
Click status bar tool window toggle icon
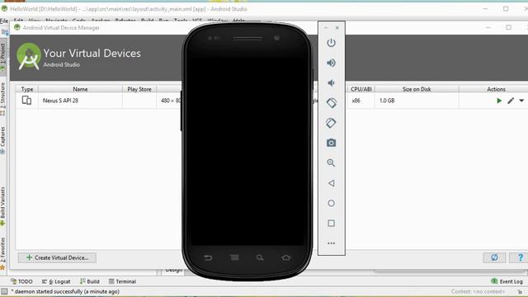(4, 291)
